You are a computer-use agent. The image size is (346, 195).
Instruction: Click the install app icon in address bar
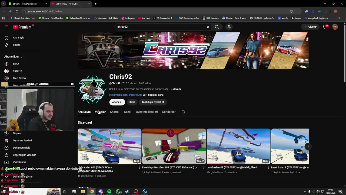coord(291,11)
